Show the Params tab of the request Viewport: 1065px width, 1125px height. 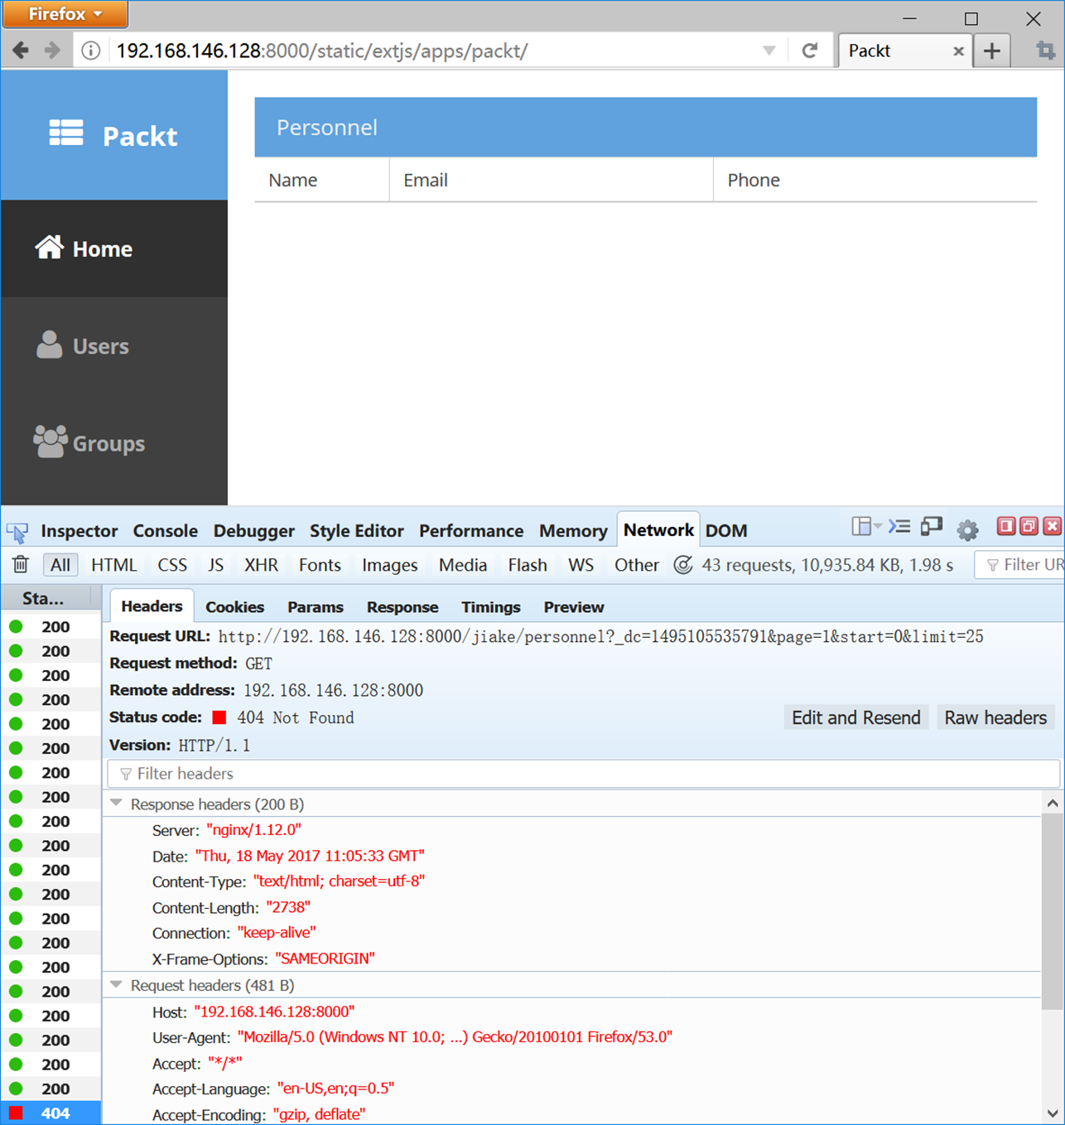click(x=316, y=607)
